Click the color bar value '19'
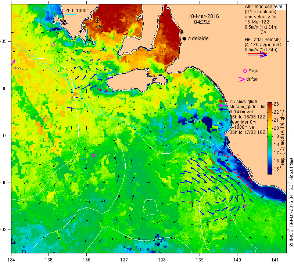This screenshot has height=264, width=294. click(276, 136)
